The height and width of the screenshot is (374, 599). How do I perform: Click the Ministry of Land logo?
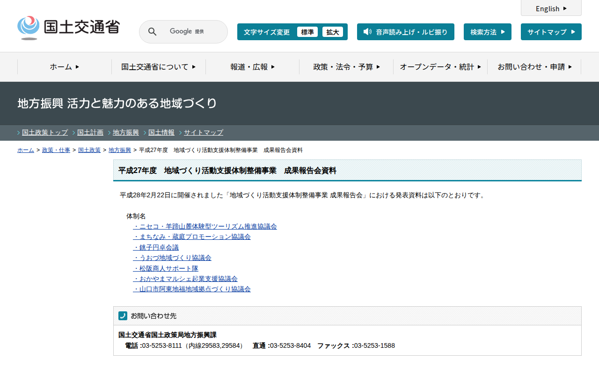pyautogui.click(x=68, y=28)
